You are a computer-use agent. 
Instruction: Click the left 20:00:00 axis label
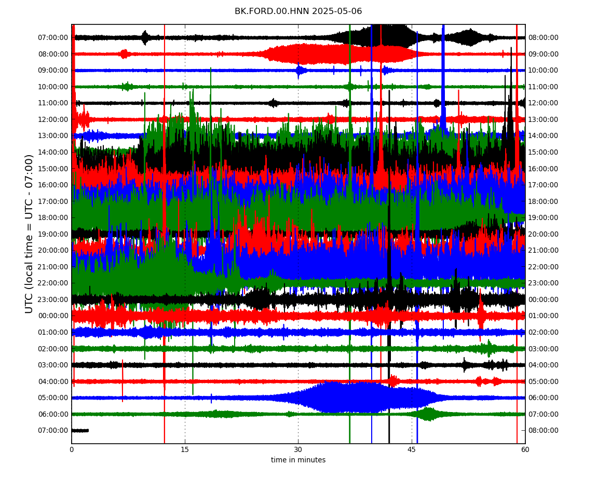(x=53, y=251)
